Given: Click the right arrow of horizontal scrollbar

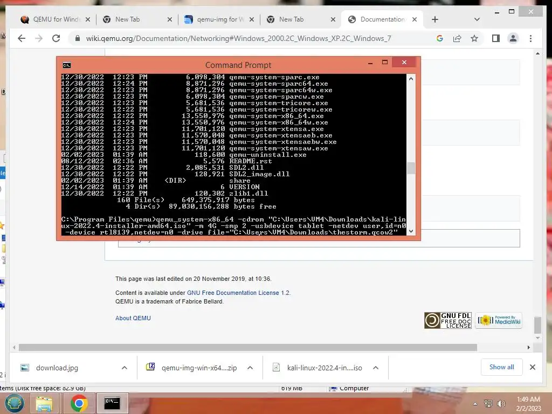Looking at the screenshot, I should [x=528, y=348].
